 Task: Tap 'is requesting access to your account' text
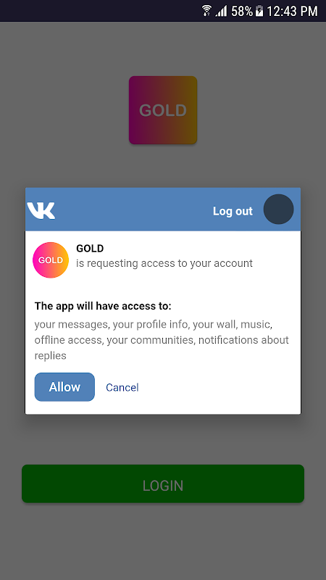164,263
